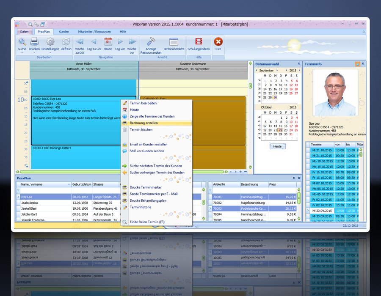Show the Anzeige Ressourcenplan view

(x=151, y=42)
